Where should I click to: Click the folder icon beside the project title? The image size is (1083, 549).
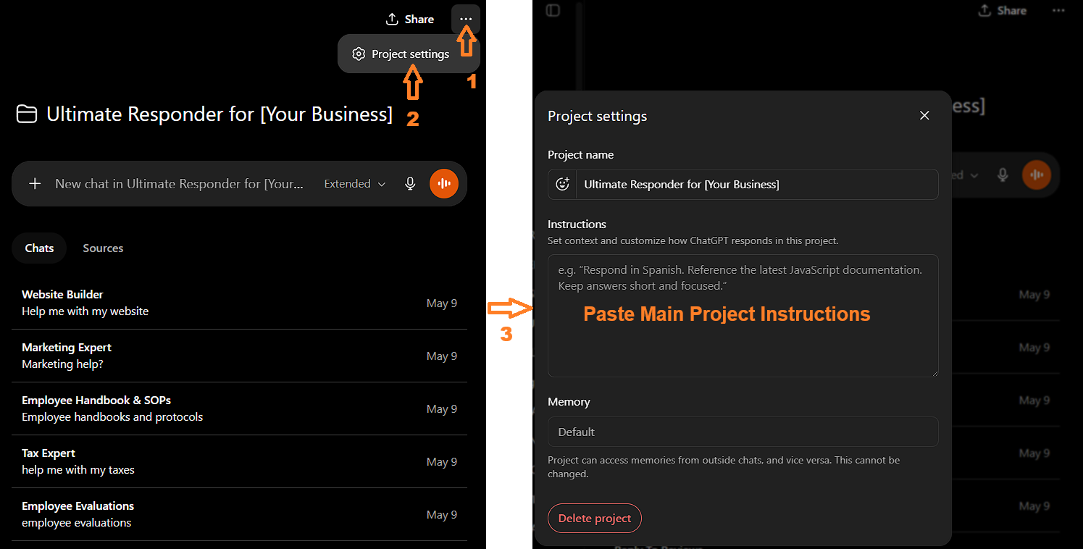(x=27, y=114)
